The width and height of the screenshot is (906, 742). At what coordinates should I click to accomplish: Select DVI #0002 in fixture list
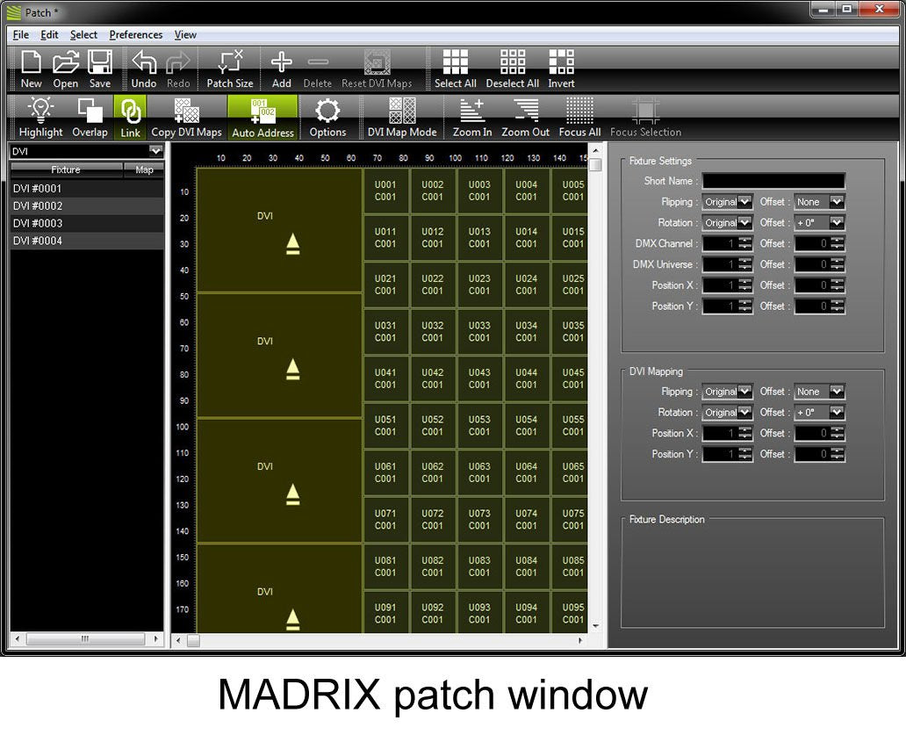click(x=87, y=205)
